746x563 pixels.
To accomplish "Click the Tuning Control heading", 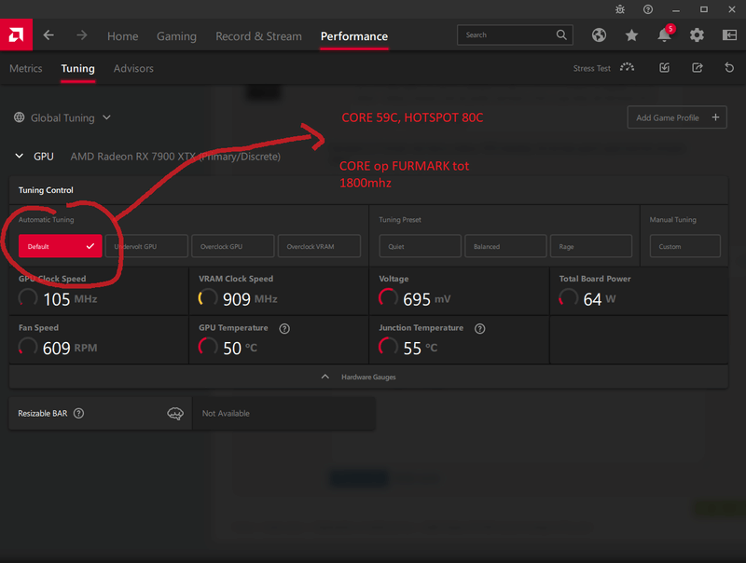I will point(46,190).
